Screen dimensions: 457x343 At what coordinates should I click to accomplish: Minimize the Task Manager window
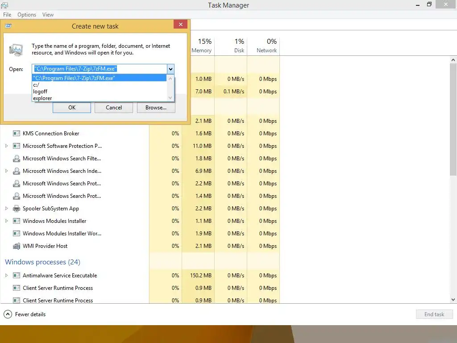(418, 4)
